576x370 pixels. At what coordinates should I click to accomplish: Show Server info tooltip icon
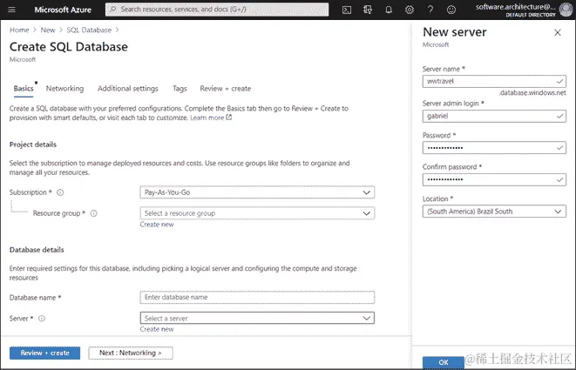point(42,319)
